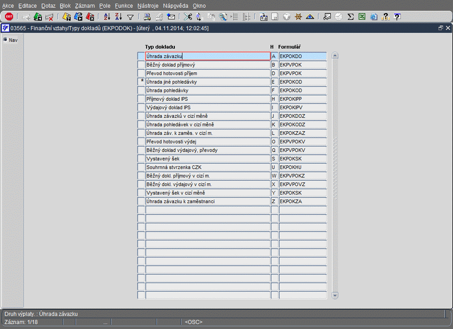Open the Dotaz menu
The height and width of the screenshot is (329, 453).
point(48,6)
